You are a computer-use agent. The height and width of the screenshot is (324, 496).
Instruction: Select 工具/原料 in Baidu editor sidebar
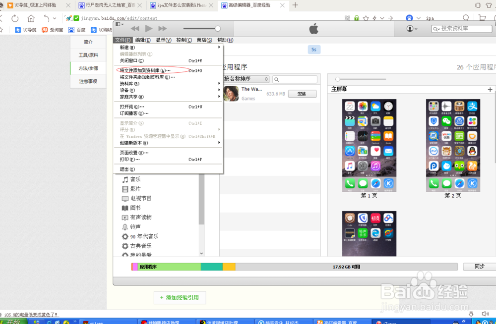point(88,55)
